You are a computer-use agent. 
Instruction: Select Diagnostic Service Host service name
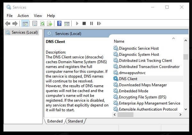coord(139,48)
